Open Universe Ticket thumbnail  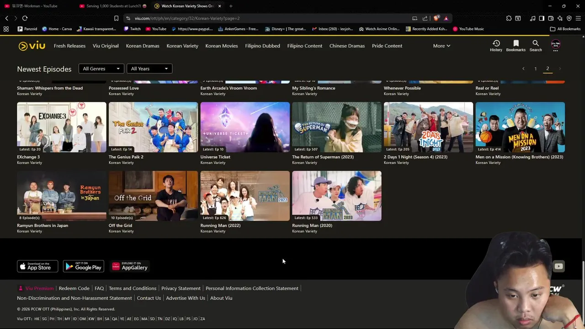pos(245,127)
